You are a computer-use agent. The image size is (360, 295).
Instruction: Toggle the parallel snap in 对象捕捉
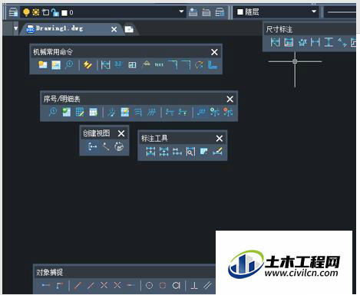[x=207, y=285]
